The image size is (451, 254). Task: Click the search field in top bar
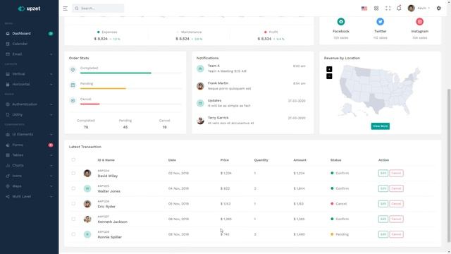tap(98, 8)
